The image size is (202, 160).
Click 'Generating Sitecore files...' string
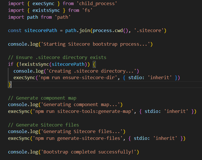pos(82,131)
